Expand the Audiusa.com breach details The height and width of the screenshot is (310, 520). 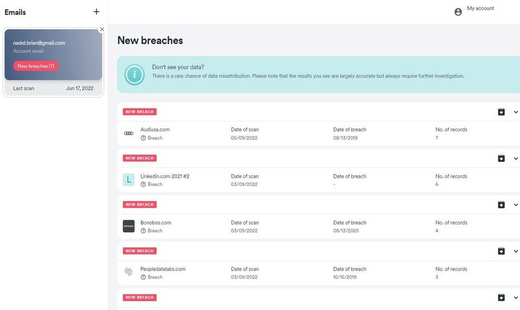(515, 112)
